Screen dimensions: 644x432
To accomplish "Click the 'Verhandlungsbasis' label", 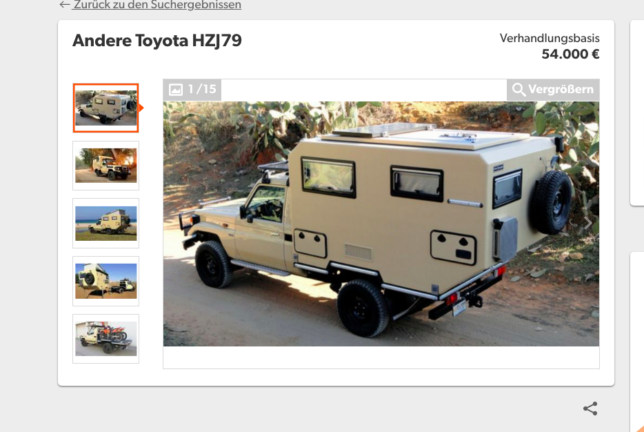I will click(x=550, y=38).
